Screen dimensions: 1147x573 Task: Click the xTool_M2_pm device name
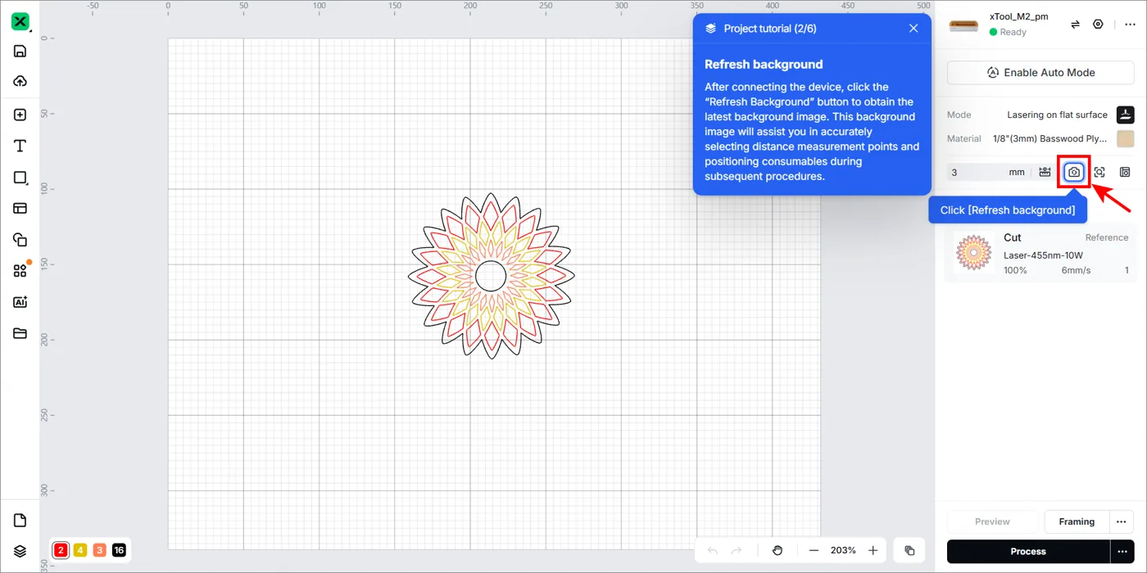tap(1018, 16)
